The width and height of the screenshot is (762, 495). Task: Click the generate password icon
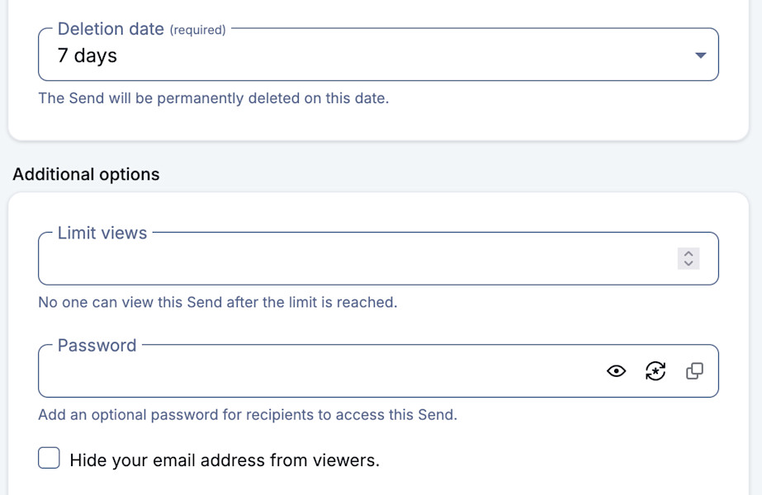(656, 371)
